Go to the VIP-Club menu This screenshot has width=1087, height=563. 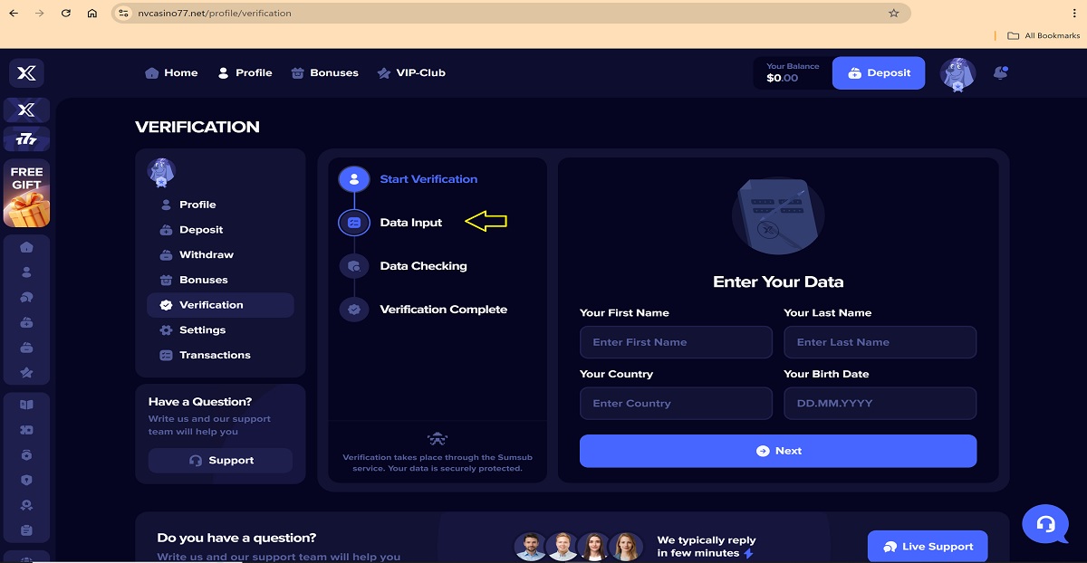(x=411, y=72)
